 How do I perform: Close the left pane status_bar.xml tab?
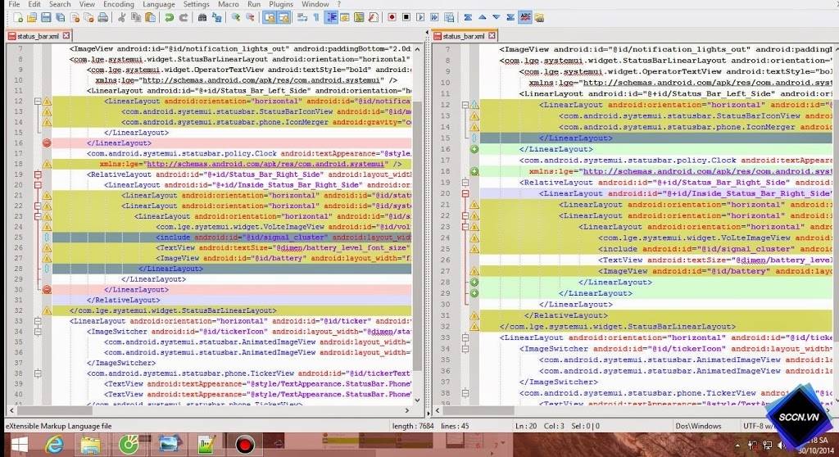click(66, 36)
